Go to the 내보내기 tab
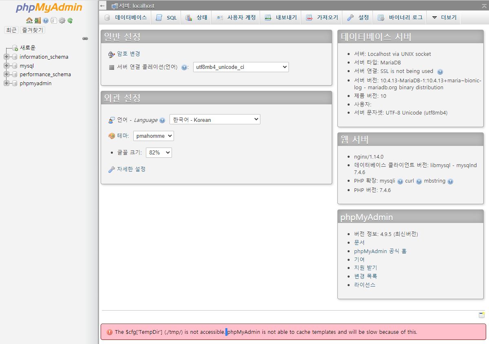 [x=281, y=18]
